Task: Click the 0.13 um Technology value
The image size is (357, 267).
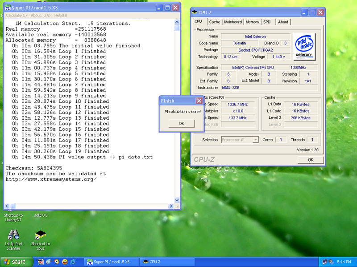Action: (x=231, y=57)
